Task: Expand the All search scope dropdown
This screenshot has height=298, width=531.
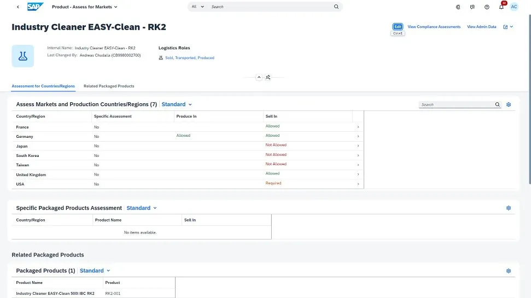Action: point(197,7)
